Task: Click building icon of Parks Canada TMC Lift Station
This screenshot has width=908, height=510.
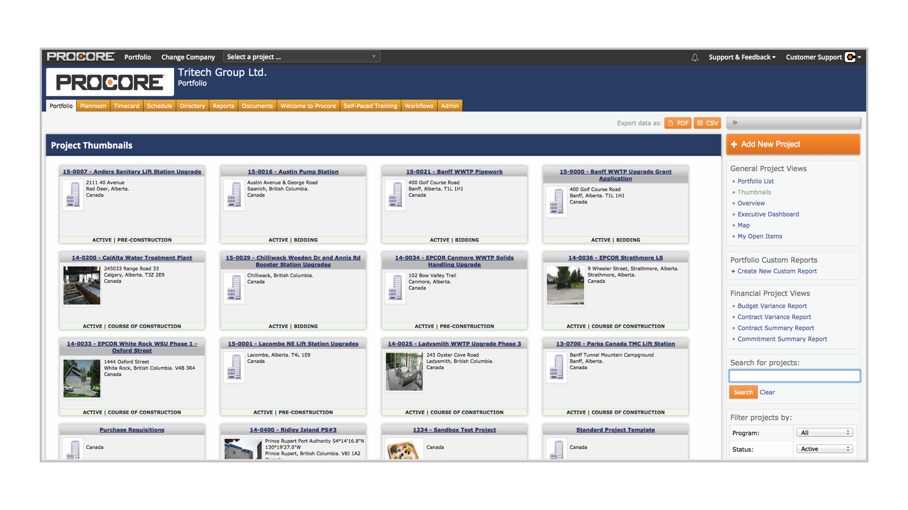Action: [x=557, y=367]
